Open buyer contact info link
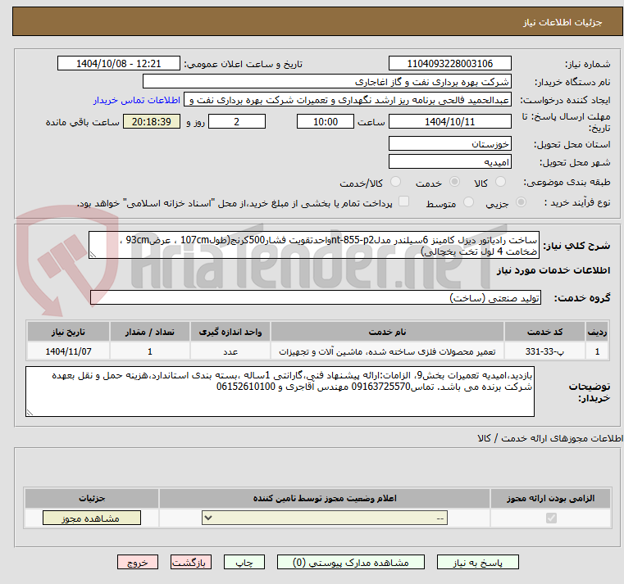This screenshot has height=584, width=624. [137, 100]
